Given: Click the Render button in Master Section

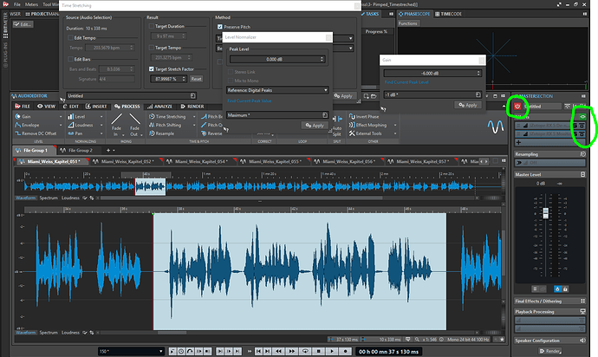Looking at the screenshot, I should pyautogui.click(x=551, y=351).
